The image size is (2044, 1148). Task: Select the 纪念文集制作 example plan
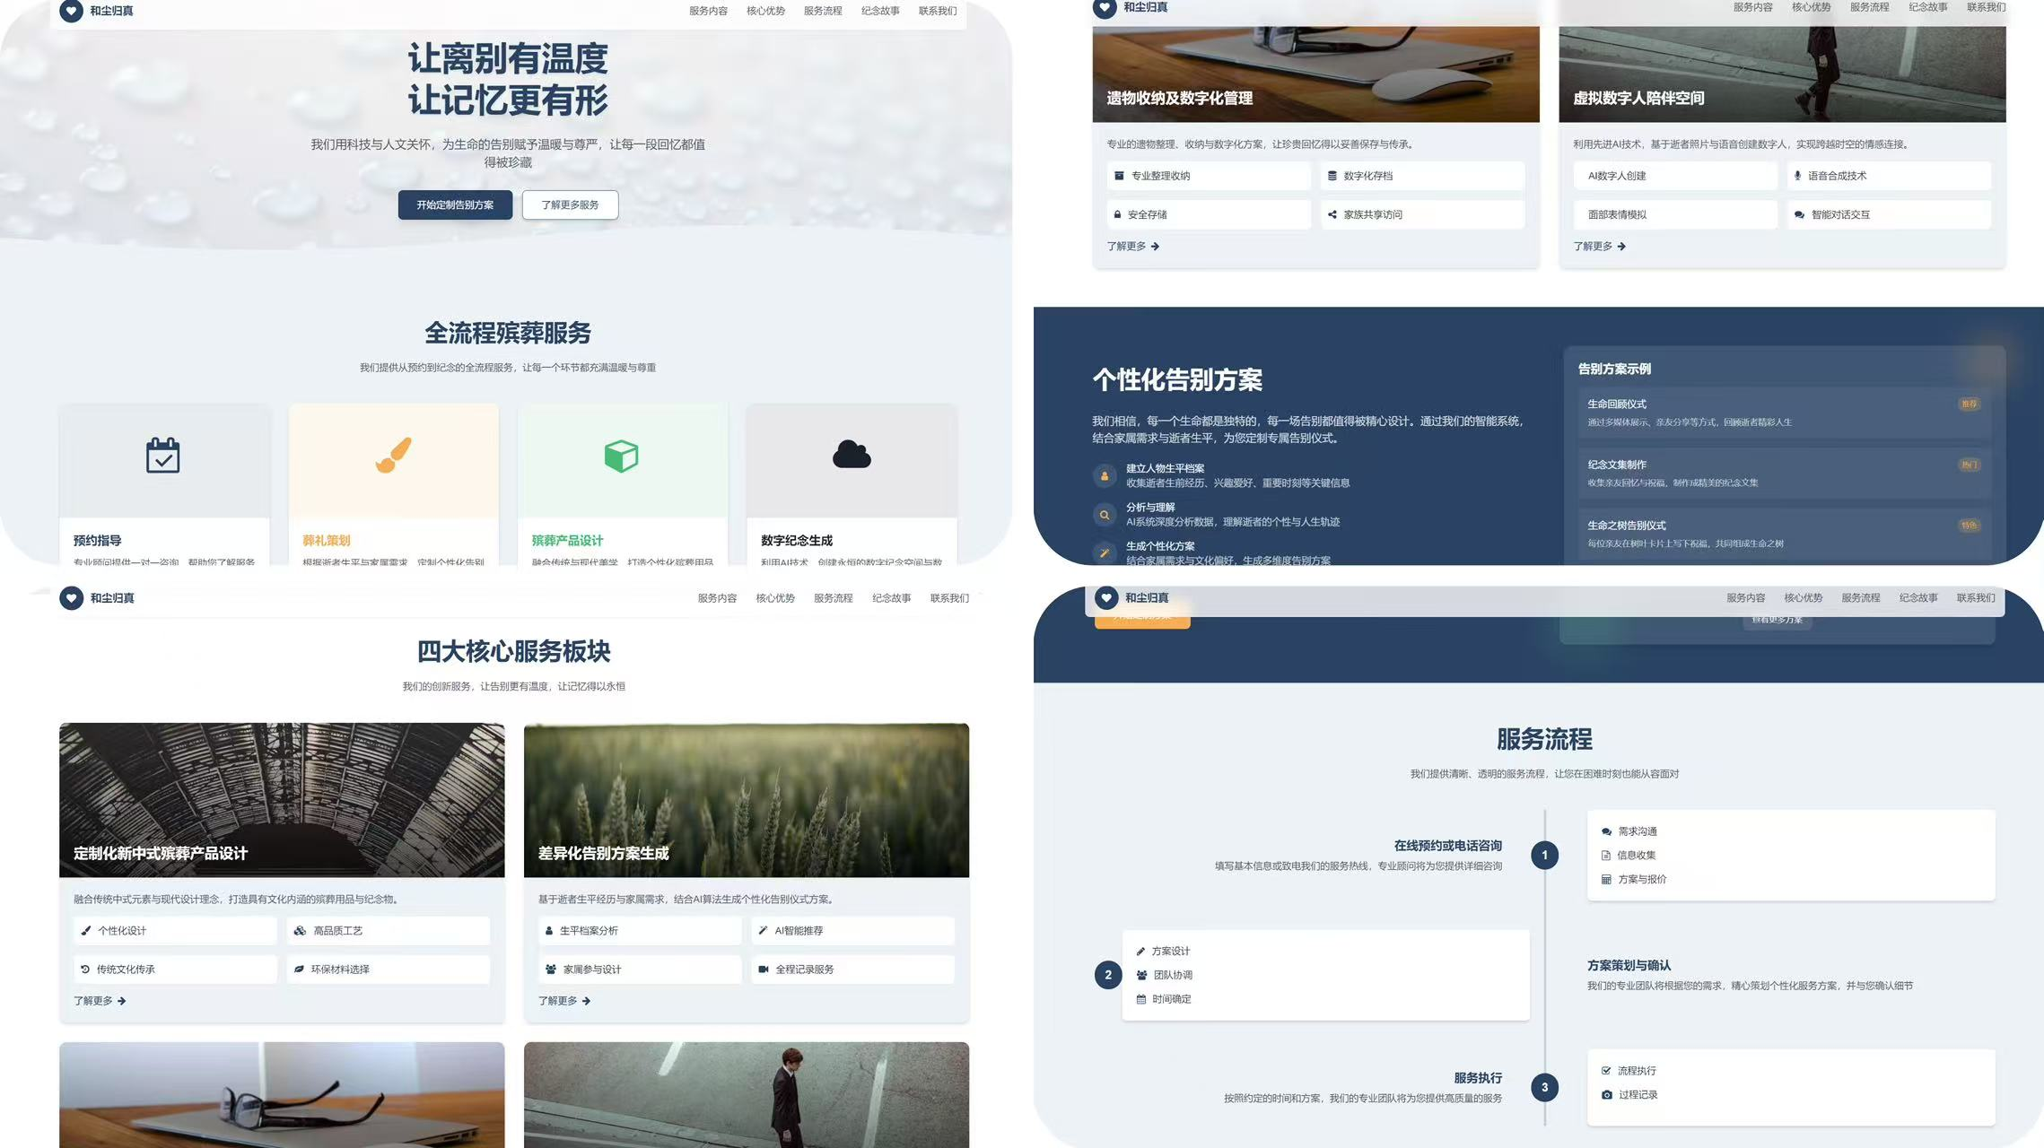point(1785,474)
